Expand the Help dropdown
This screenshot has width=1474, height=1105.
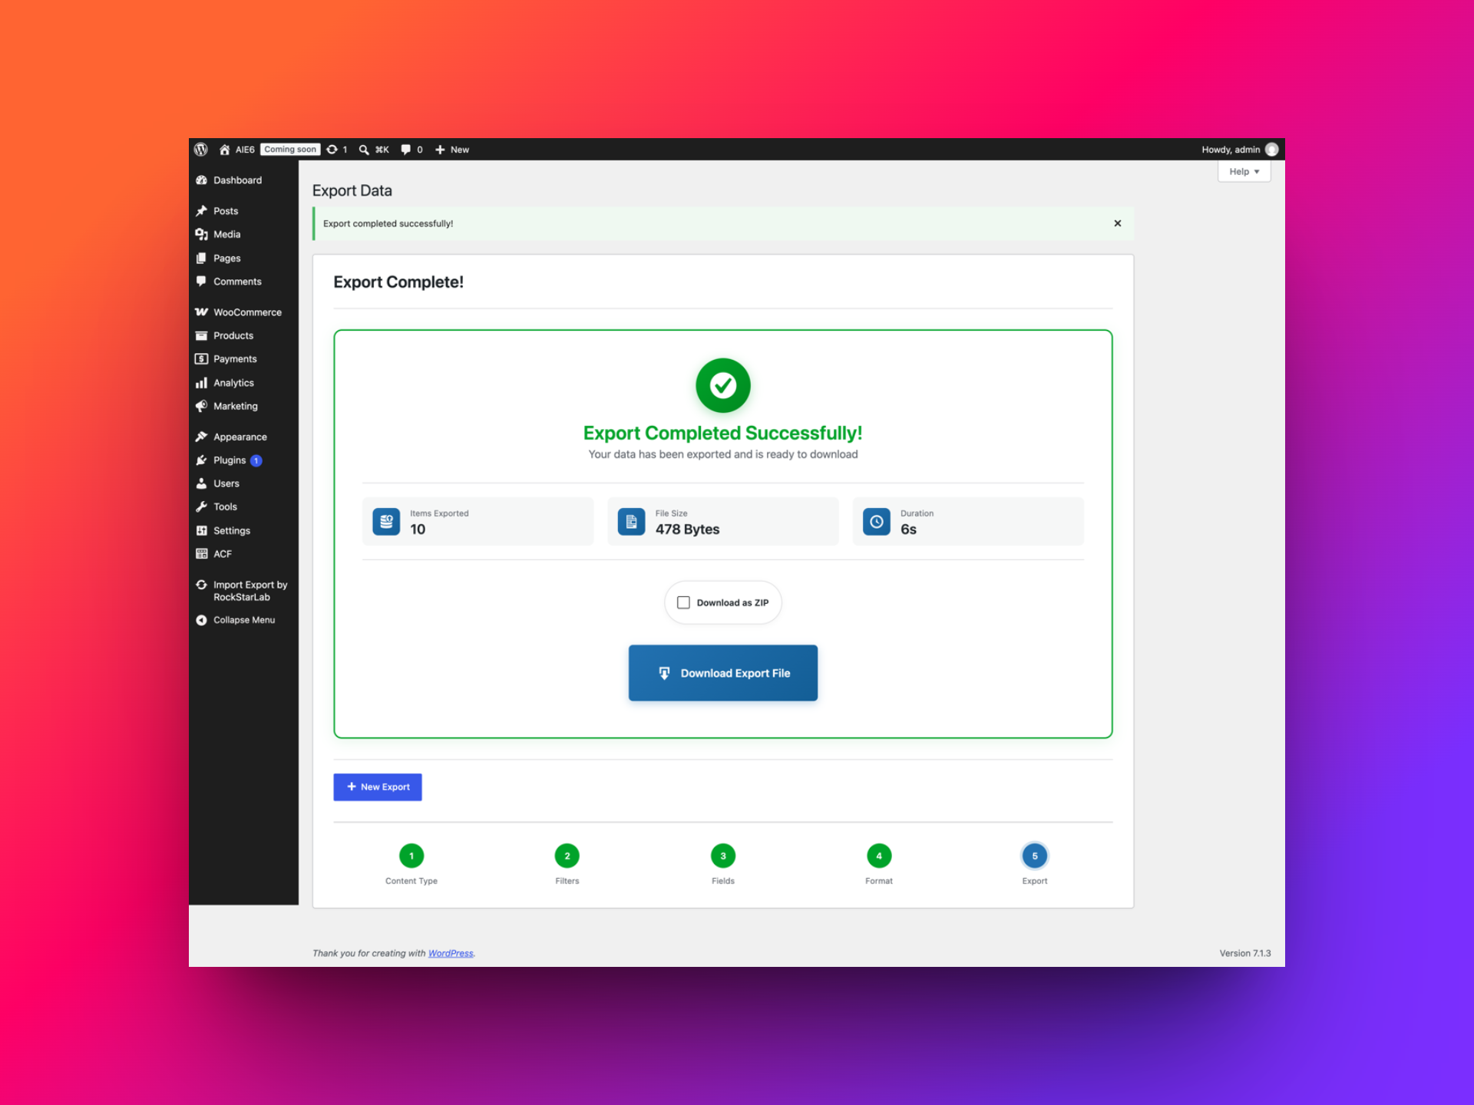(1244, 172)
